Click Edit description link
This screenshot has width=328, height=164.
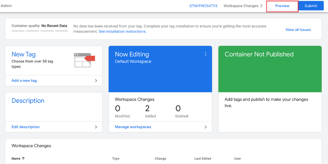pos(26,127)
